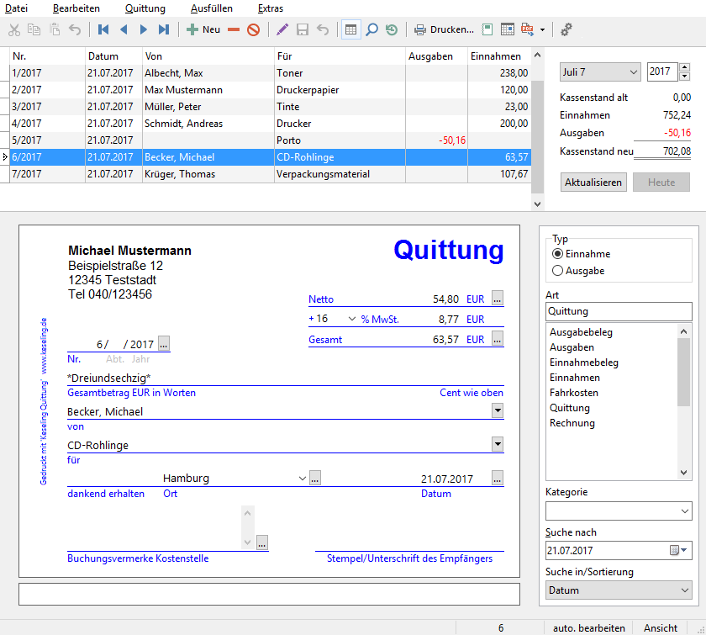Open the Quittung menu
Viewport: 706px width, 635px height.
[x=145, y=8]
